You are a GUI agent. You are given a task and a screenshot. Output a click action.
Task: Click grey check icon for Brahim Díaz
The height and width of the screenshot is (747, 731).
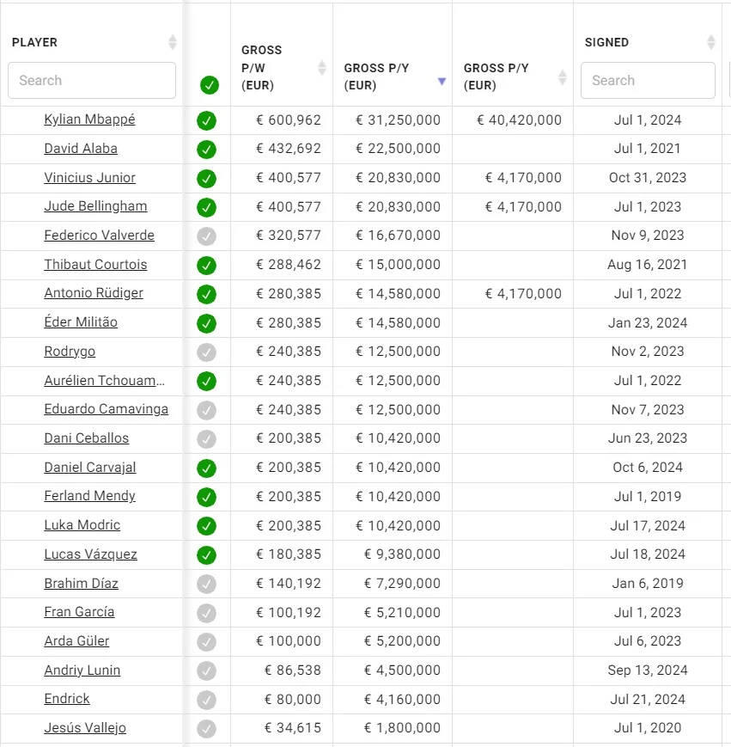tap(206, 585)
